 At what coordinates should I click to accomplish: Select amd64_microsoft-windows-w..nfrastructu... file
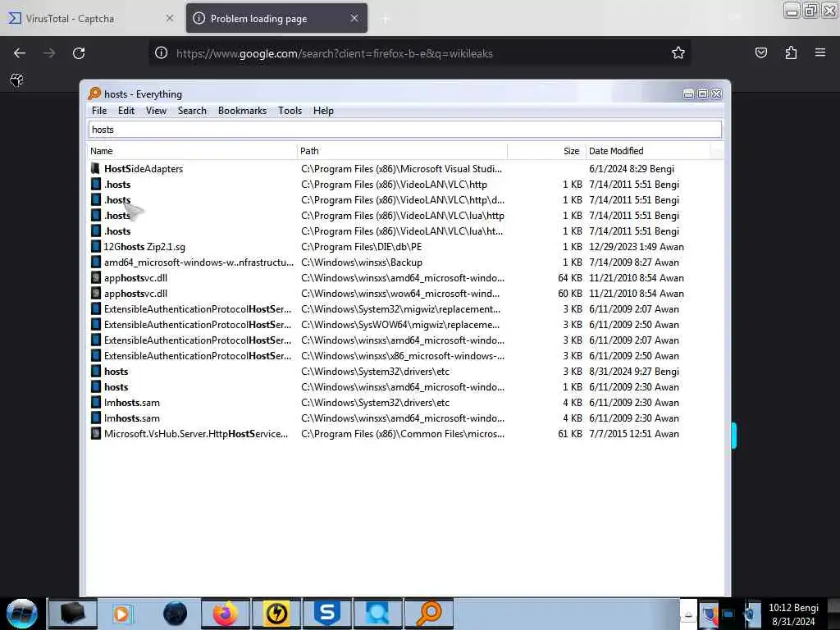[x=199, y=262]
